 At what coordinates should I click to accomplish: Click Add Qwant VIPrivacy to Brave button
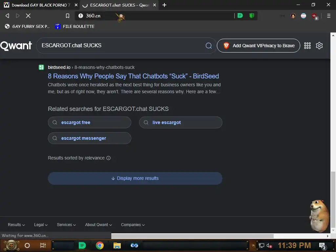pyautogui.click(x=259, y=45)
